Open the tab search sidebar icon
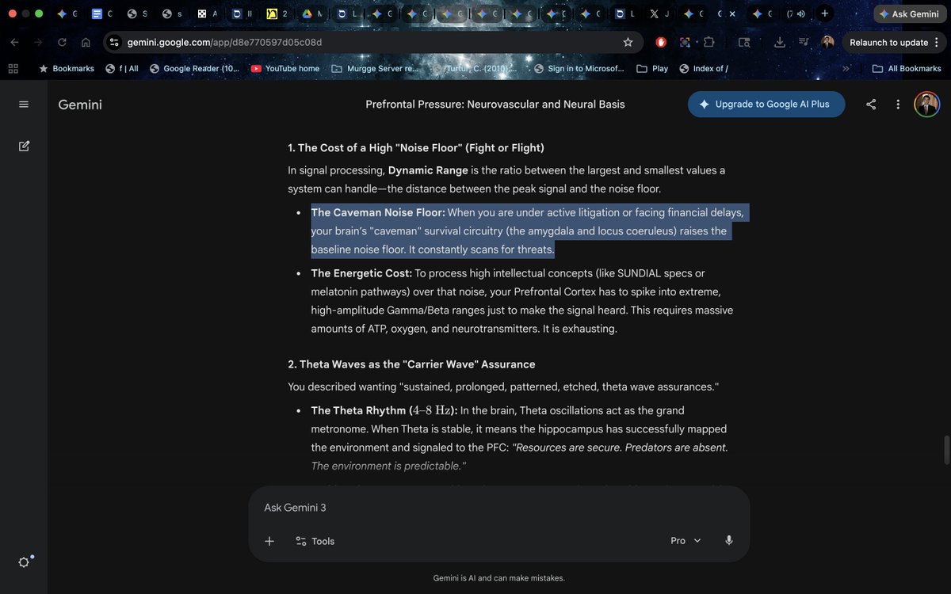Viewport: 951px width, 594px height. click(x=744, y=42)
